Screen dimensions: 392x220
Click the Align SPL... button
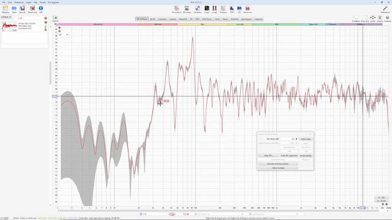tap(268, 156)
